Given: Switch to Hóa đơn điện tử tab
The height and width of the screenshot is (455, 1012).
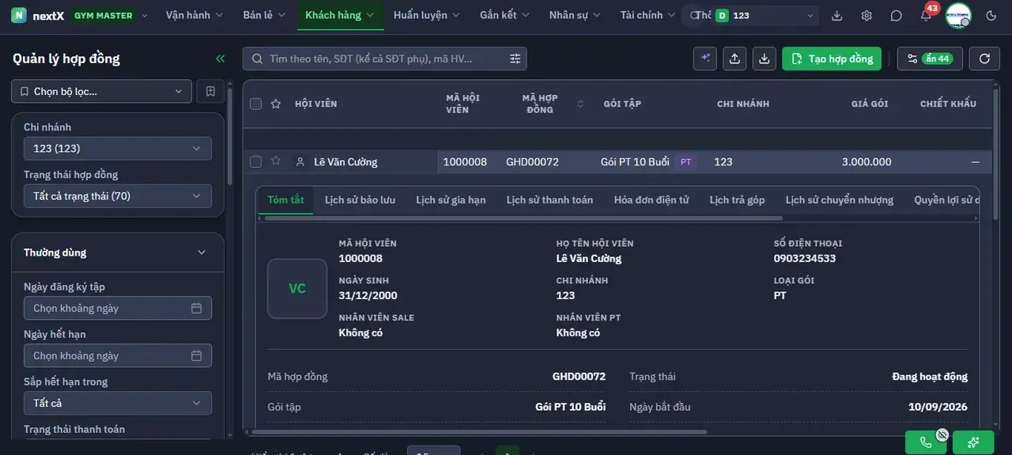Looking at the screenshot, I should point(651,199).
